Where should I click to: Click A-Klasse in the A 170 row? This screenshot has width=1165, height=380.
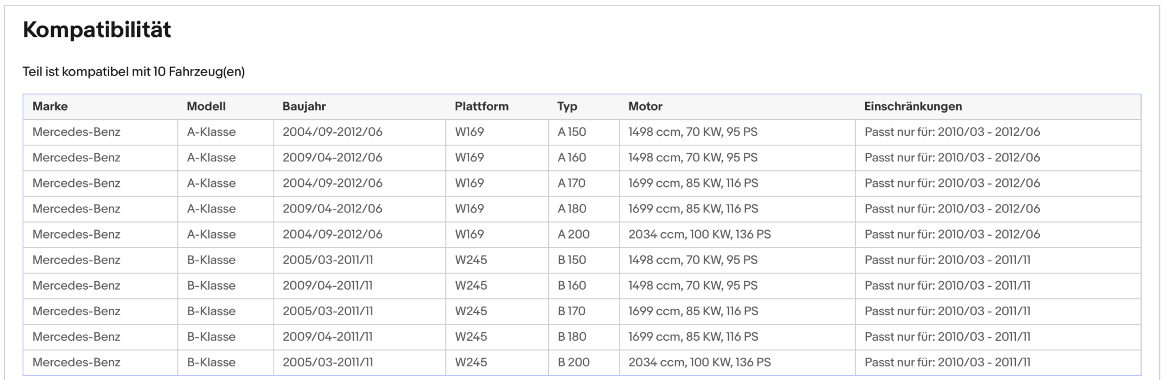click(211, 183)
